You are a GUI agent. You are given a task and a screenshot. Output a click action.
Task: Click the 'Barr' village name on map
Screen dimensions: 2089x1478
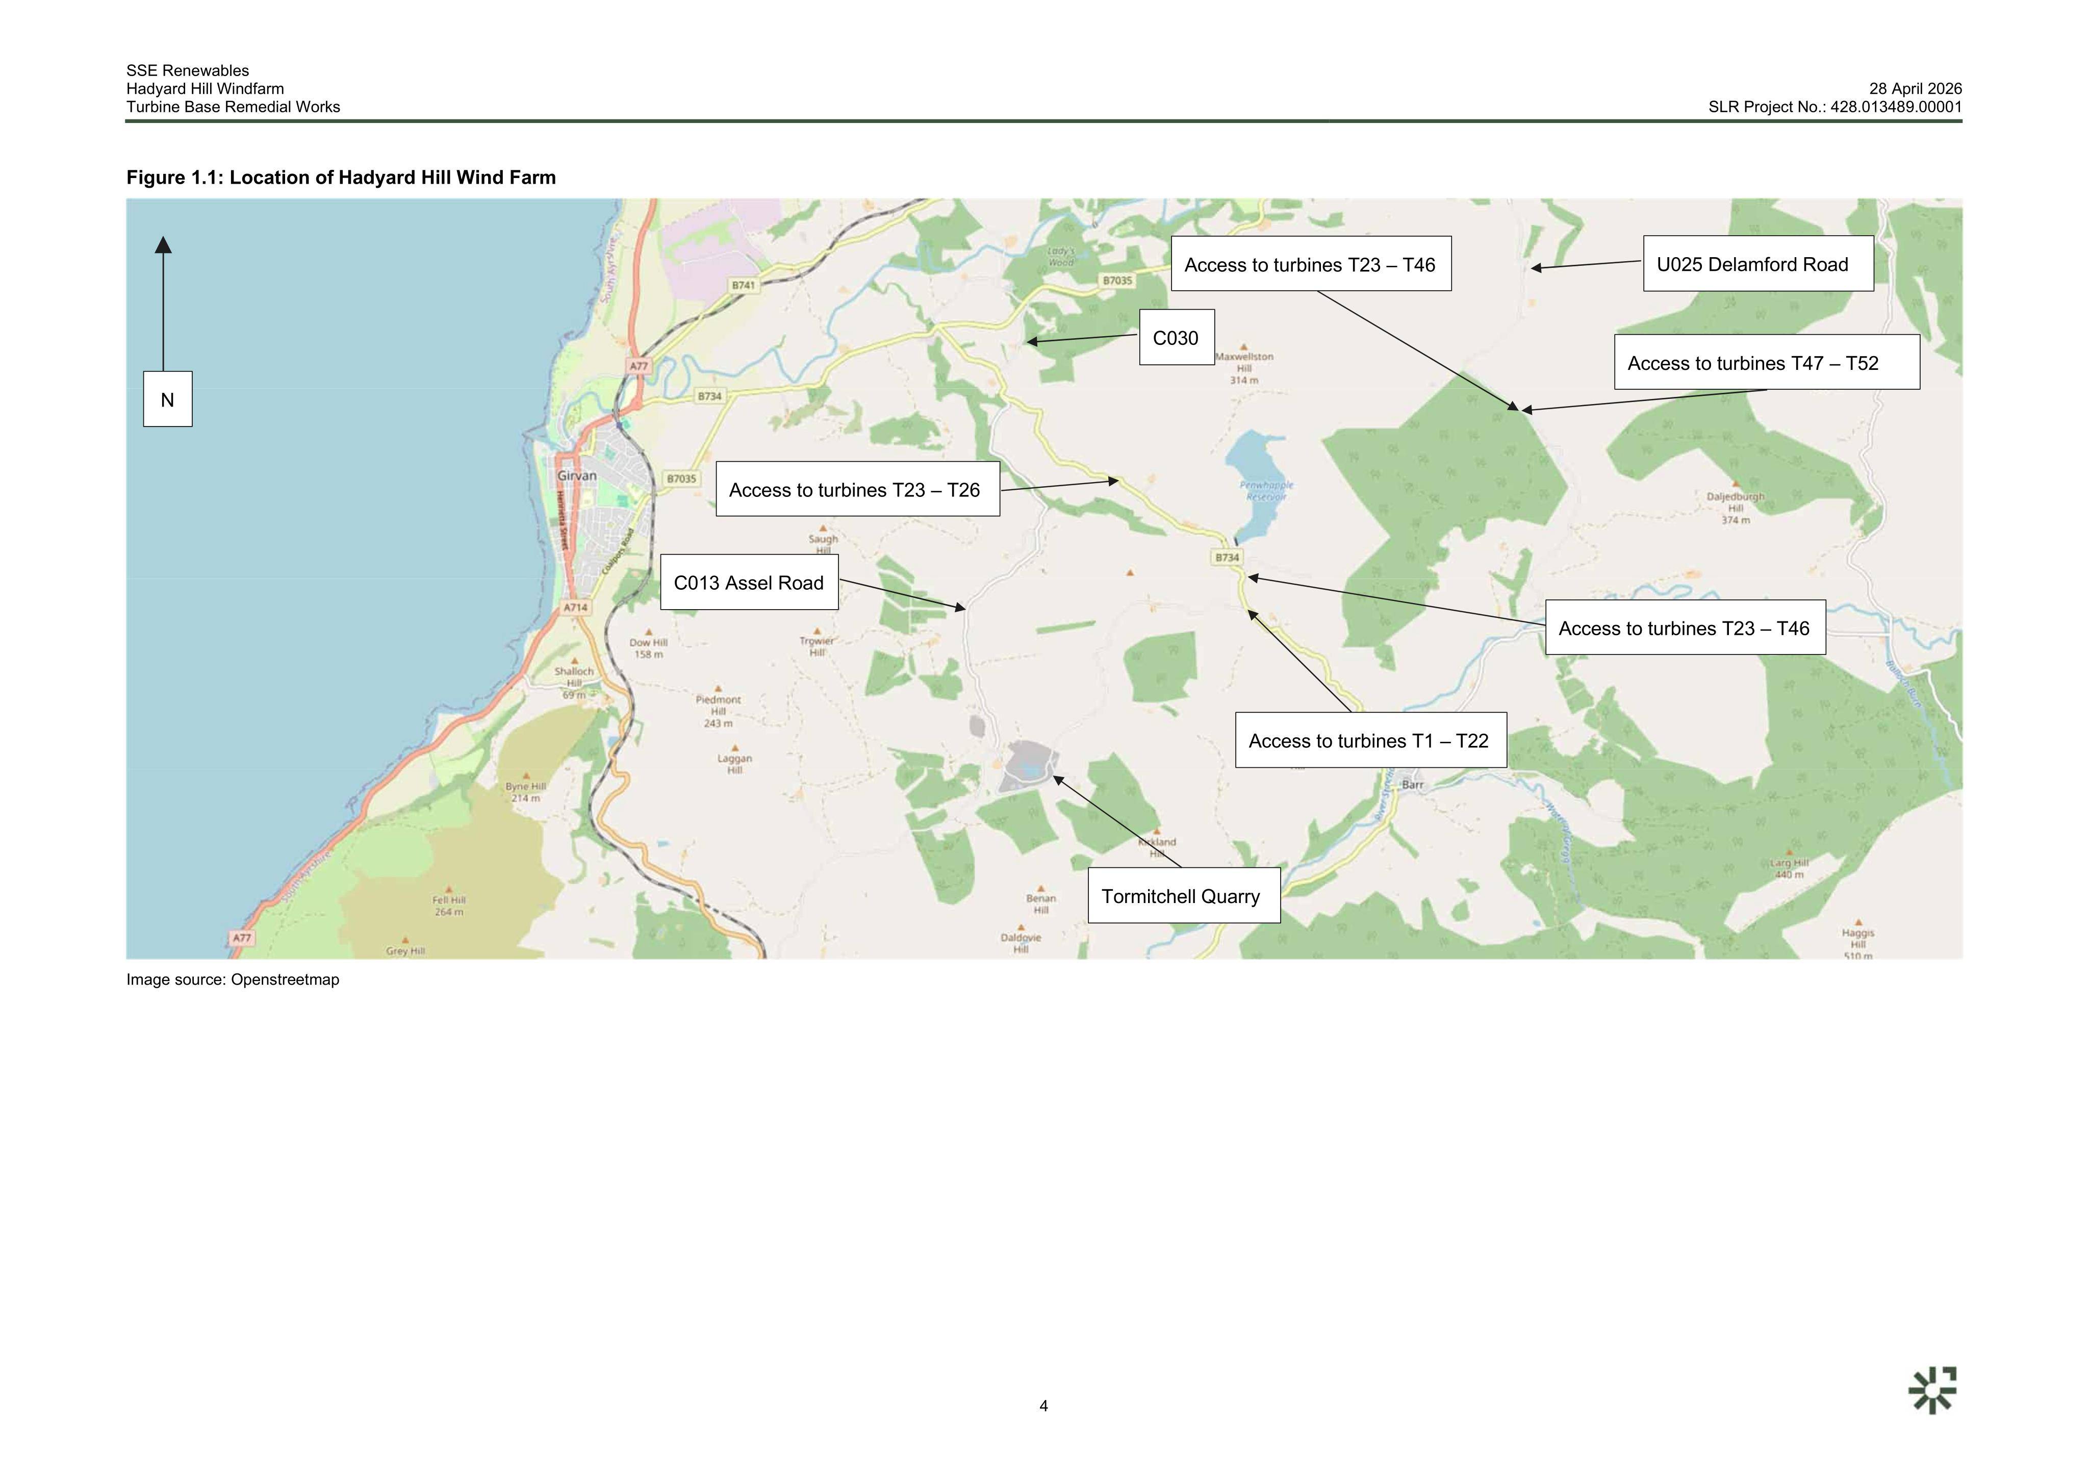pos(1412,785)
